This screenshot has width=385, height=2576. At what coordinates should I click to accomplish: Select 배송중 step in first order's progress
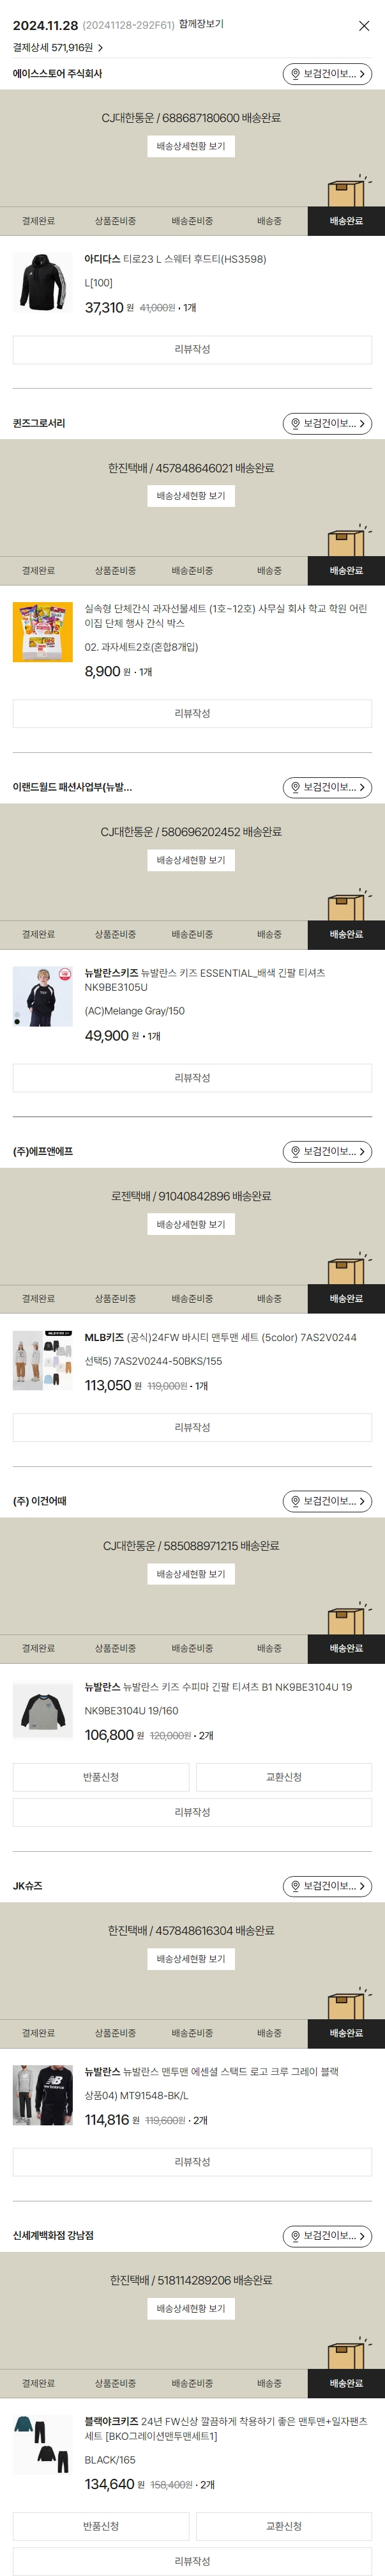click(269, 221)
